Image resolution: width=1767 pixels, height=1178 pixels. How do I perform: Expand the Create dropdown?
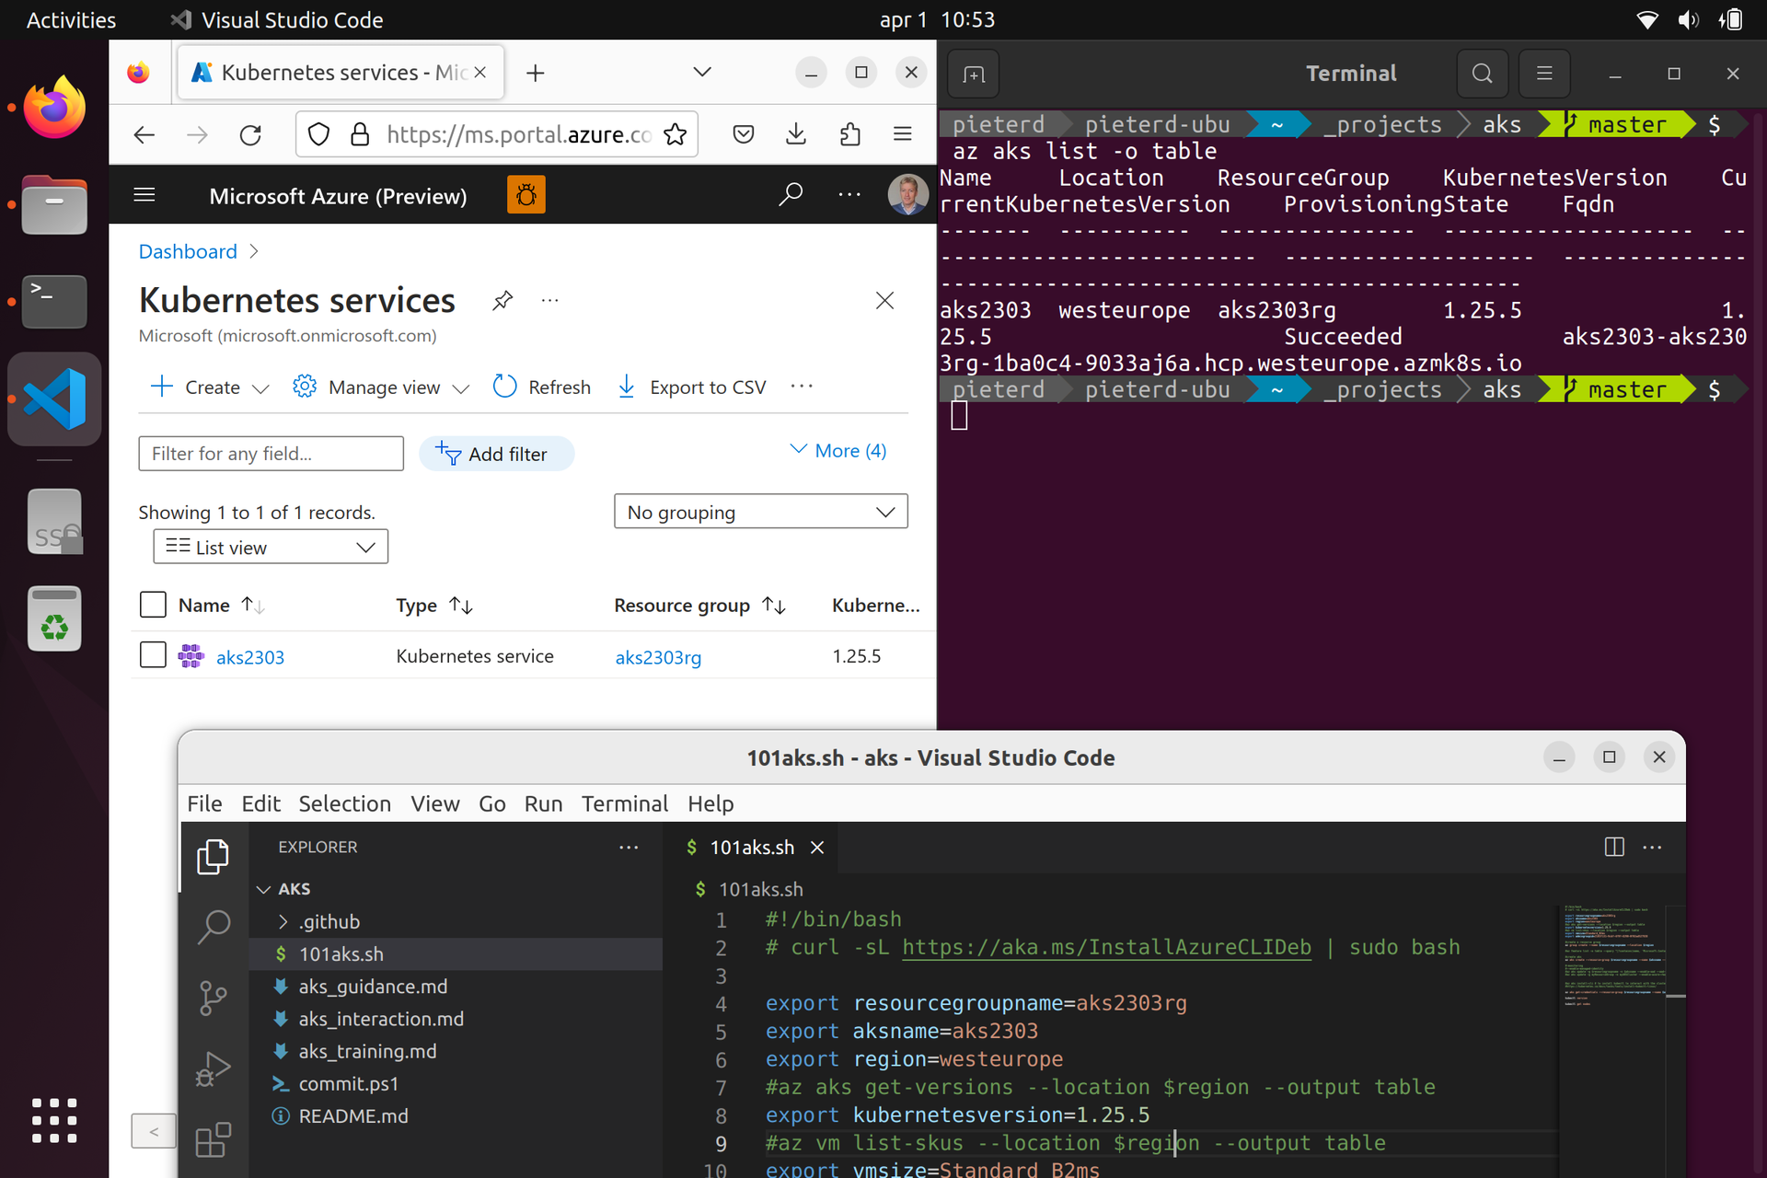[260, 388]
